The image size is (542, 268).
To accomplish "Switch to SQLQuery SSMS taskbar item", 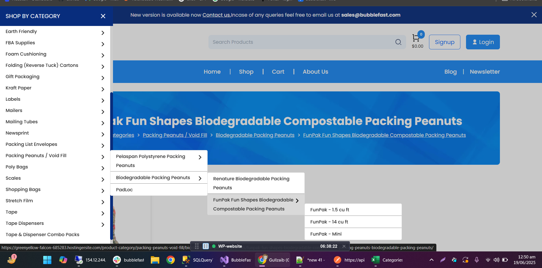I will (198, 260).
